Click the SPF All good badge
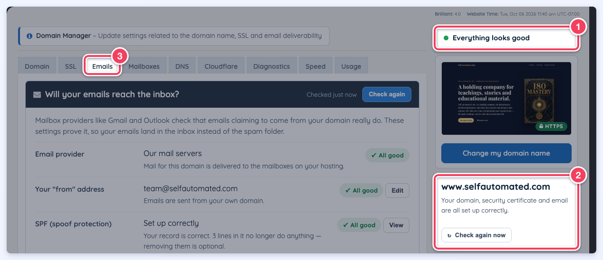Viewport: 603px width, 260px height. (359, 225)
